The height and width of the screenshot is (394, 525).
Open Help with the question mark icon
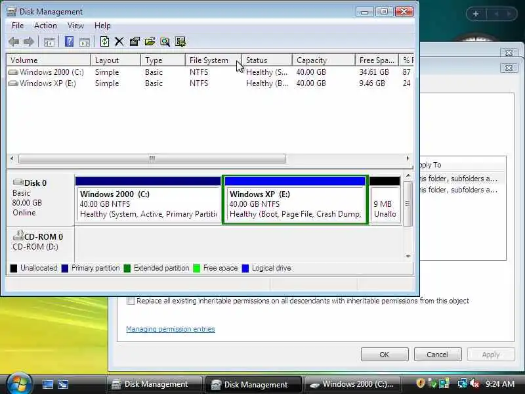click(x=69, y=41)
